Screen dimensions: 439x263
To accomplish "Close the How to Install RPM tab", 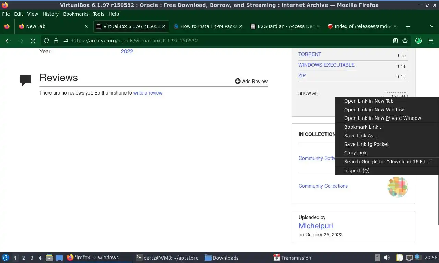I will tap(241, 26).
